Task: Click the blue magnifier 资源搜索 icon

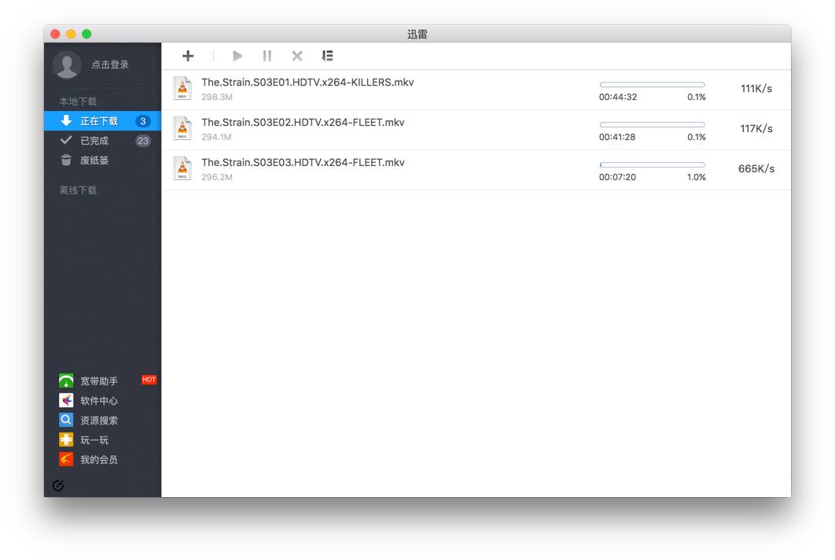Action: click(x=66, y=421)
